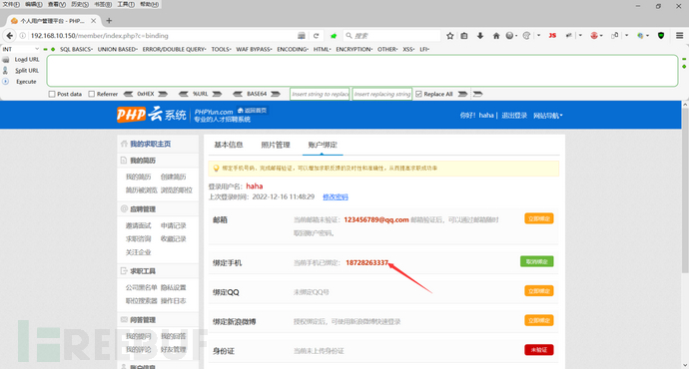Image resolution: width=689 pixels, height=369 pixels.
Task: Open the 历史(S) menu
Action: tap(80, 4)
